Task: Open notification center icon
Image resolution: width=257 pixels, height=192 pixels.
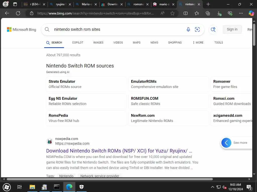Action: [x=249, y=187]
